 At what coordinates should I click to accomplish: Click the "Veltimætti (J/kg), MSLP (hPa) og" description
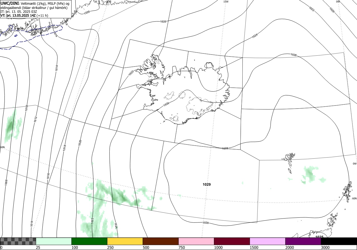(x=45, y=3)
